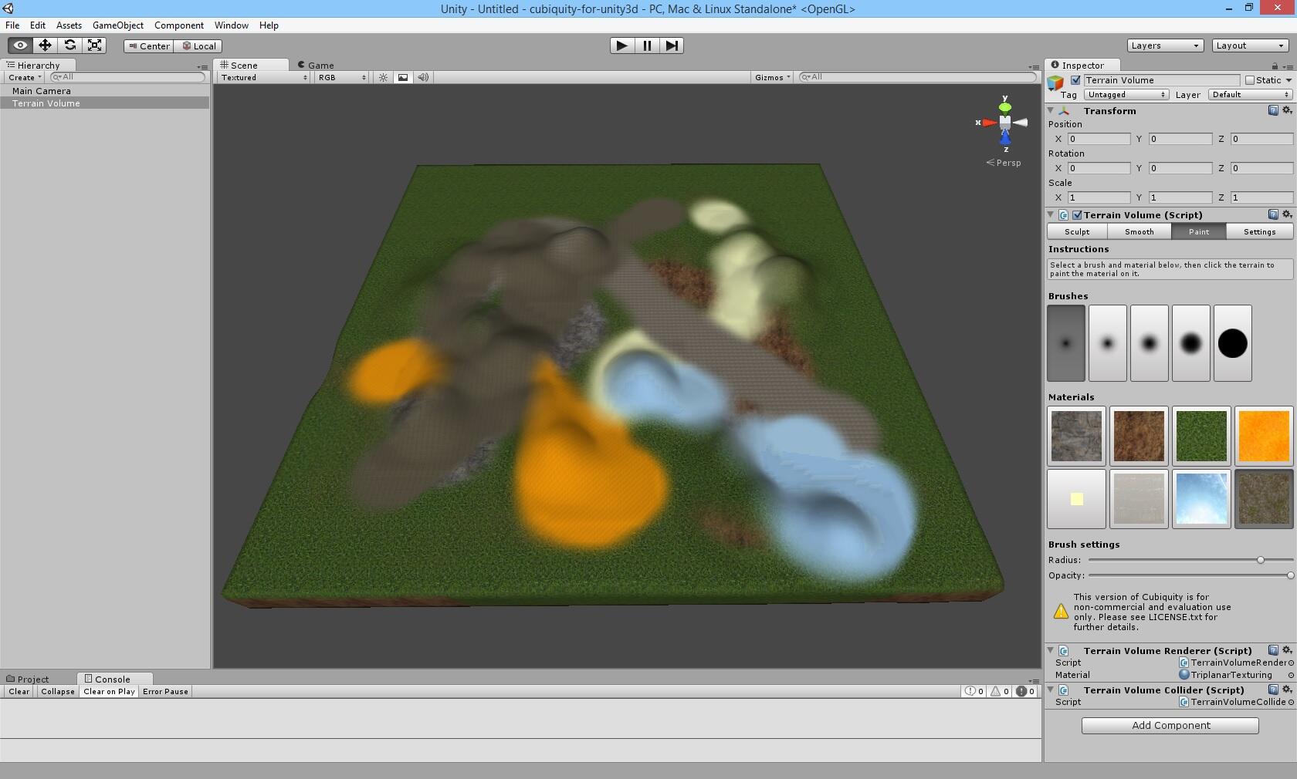Open the terrain Settings mode
Image resolution: width=1297 pixels, height=779 pixels.
click(x=1259, y=231)
